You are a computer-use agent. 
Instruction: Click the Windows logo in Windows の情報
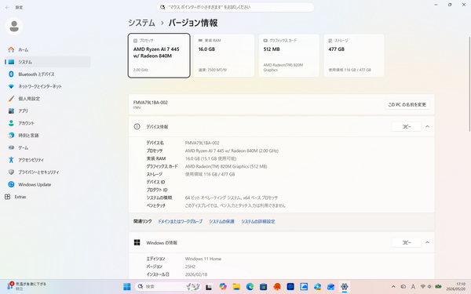[137, 242]
